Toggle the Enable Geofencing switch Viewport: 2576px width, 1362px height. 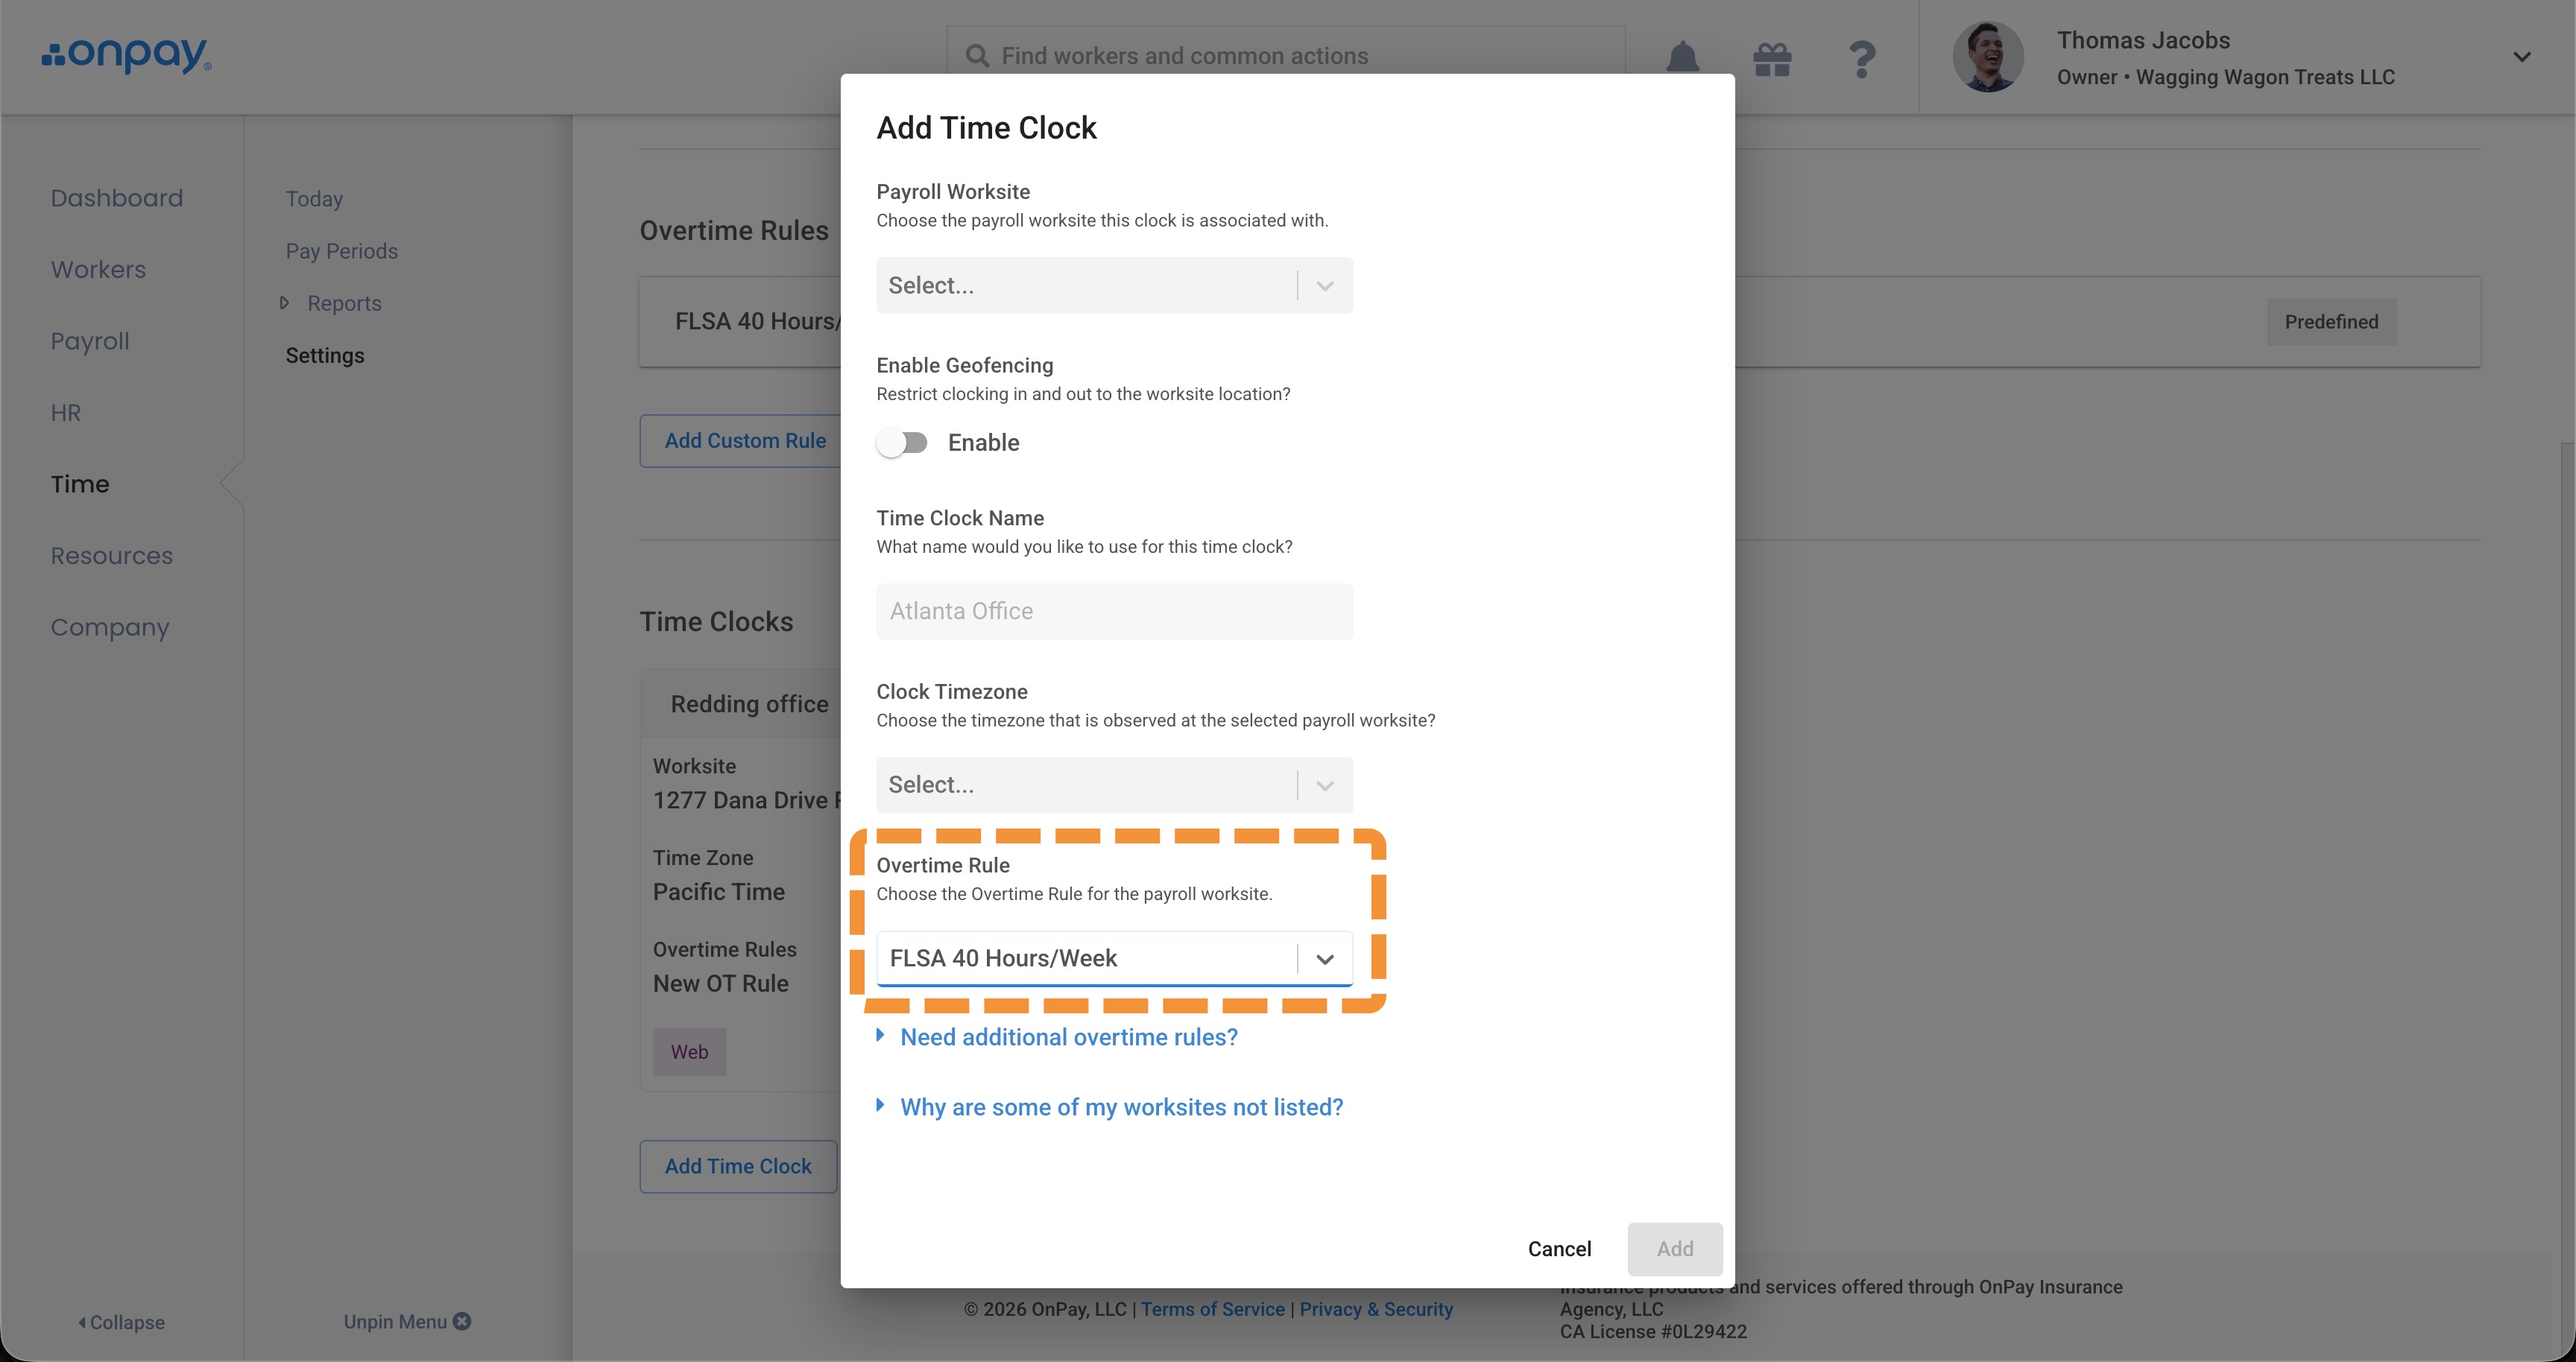[x=902, y=443]
